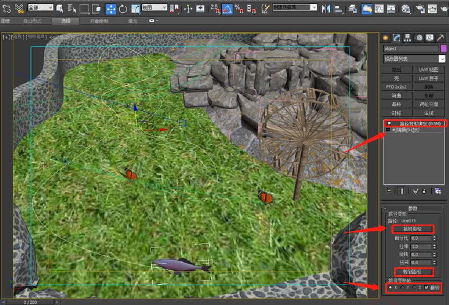Click Pin Stack icon below modifier stack
The image size is (449, 305).
tap(388, 191)
